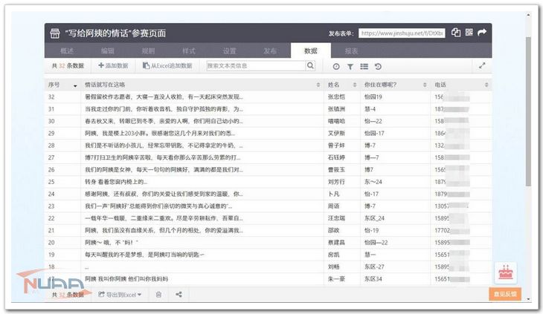Click the copy form link icon
The height and width of the screenshot is (314, 543).
(x=455, y=33)
